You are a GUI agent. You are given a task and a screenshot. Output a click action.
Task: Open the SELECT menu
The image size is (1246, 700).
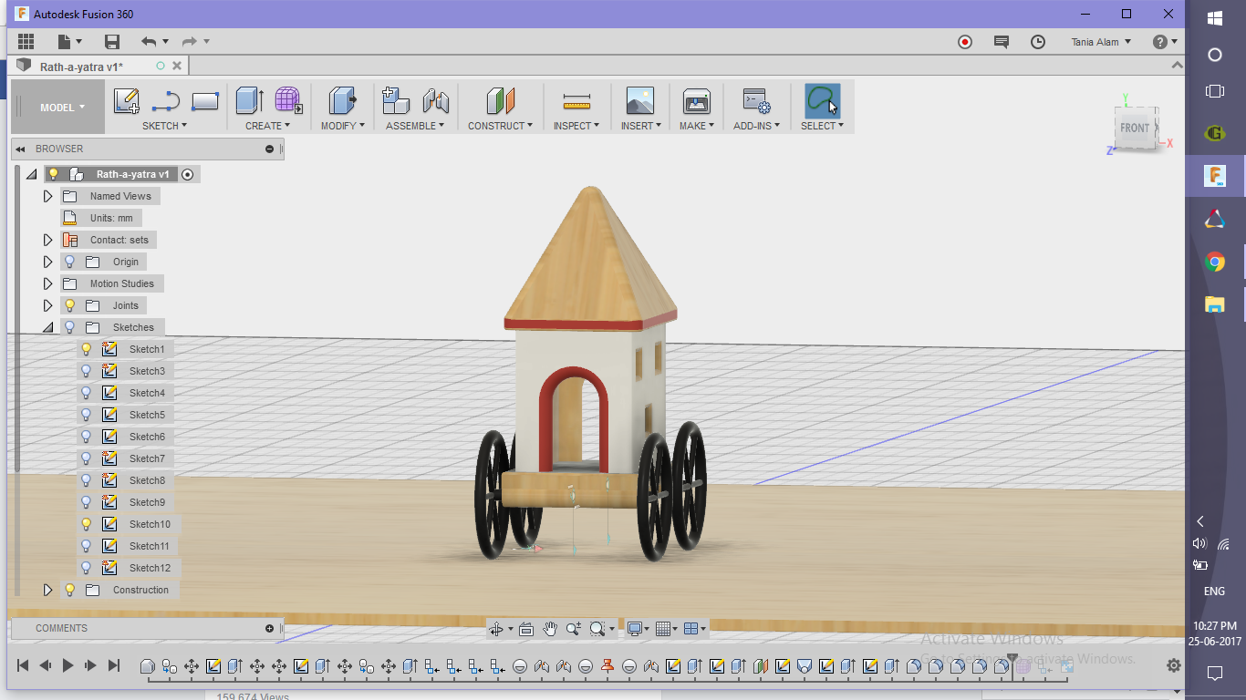[x=822, y=126]
